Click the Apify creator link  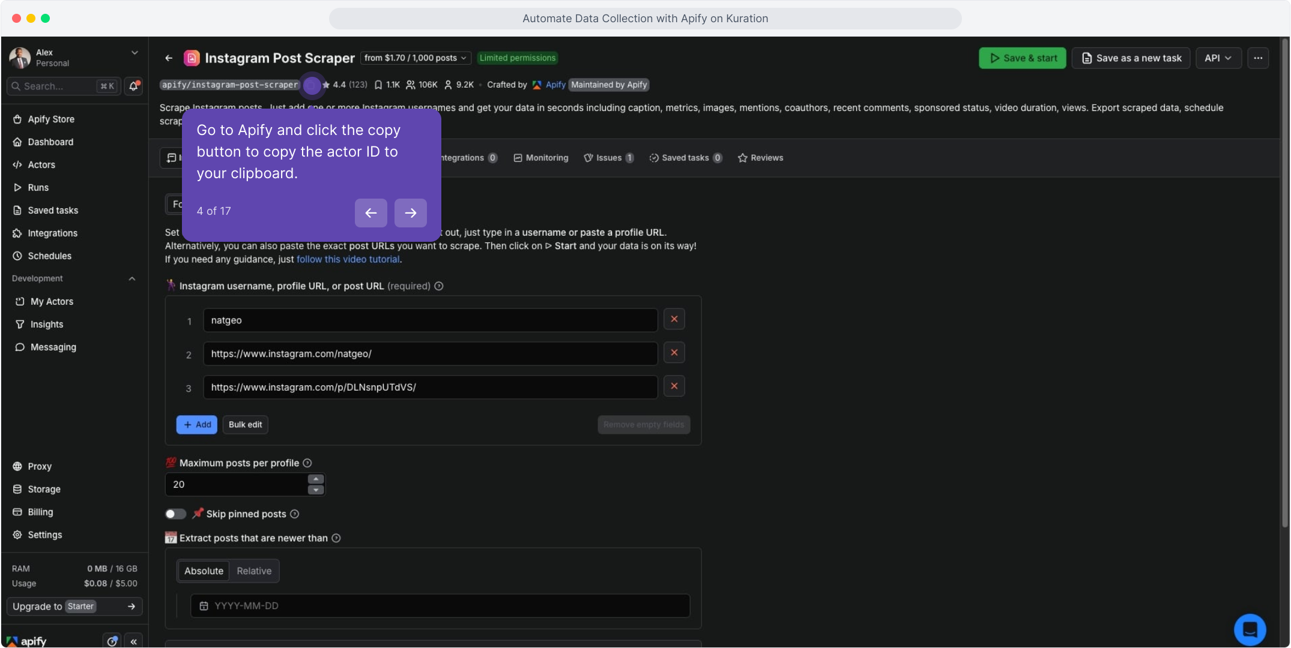pos(555,85)
